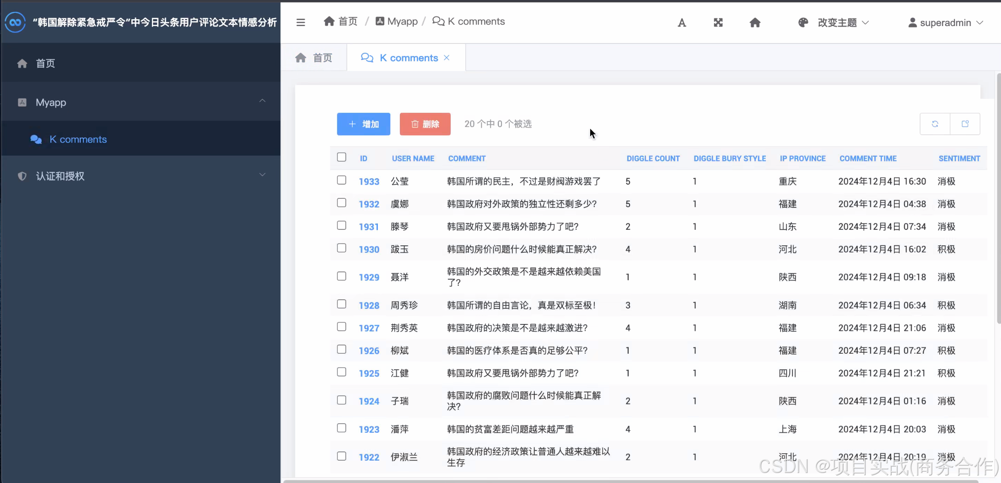Click the font size 'A' icon
The image size is (1001, 483).
(682, 23)
